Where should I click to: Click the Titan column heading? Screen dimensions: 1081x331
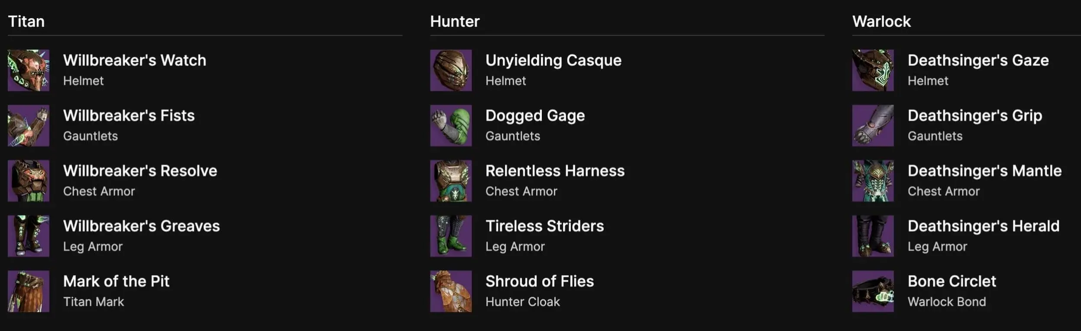27,21
